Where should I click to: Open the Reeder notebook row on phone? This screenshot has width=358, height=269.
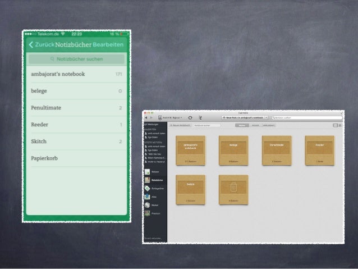76,125
